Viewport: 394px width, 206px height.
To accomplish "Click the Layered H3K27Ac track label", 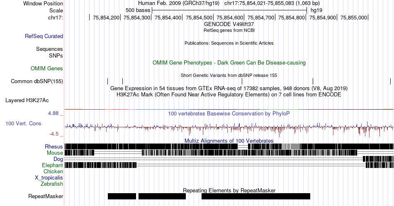I will click(x=27, y=100).
